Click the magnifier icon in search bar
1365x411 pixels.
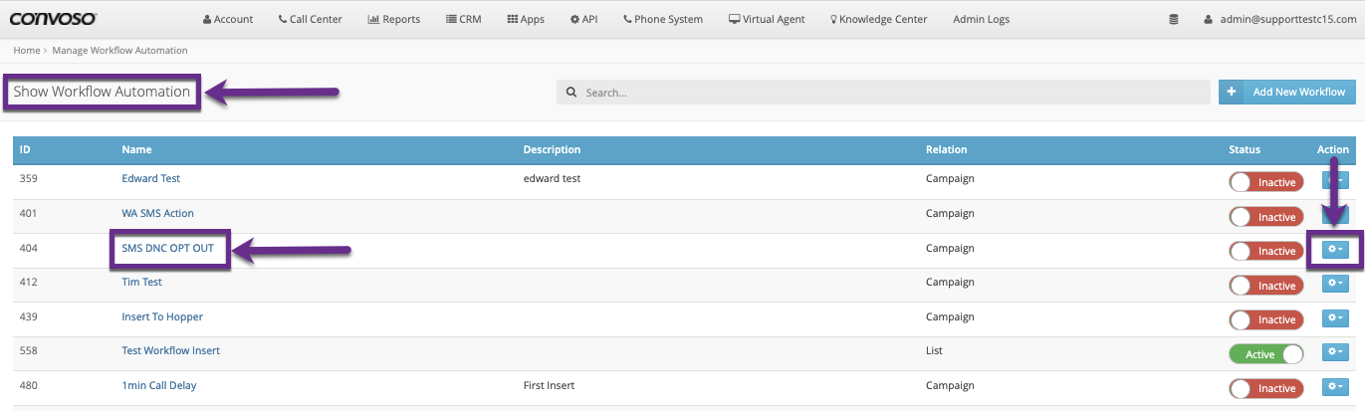[x=571, y=93]
